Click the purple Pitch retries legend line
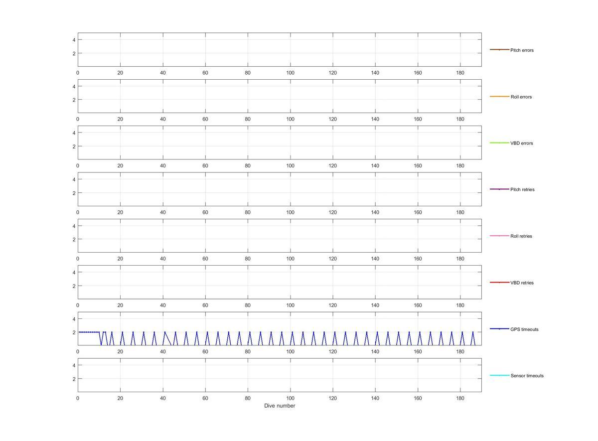Screen dimensions: 598x441 [499, 189]
